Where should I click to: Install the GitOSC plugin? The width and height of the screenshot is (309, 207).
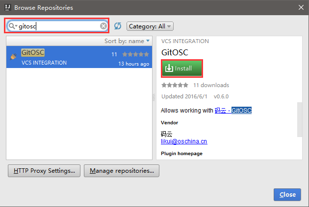[x=182, y=69]
